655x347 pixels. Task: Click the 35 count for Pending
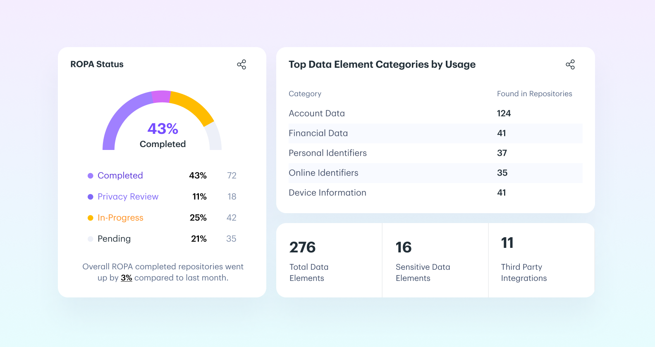pos(232,239)
